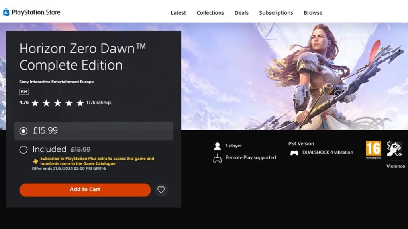Image resolution: width=408 pixels, height=229 pixels.
Task: Open the 177k ratings link
Action: 98,103
